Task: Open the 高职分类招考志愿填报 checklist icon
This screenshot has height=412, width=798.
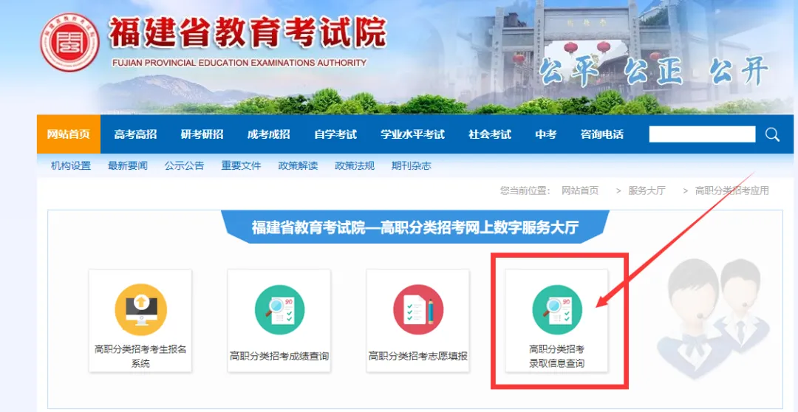Action: (x=418, y=309)
